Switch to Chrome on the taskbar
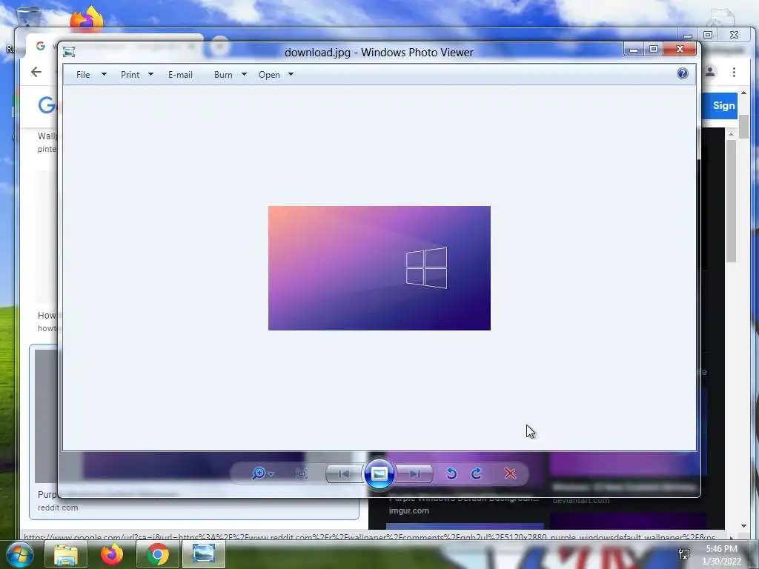759x569 pixels. tap(158, 554)
